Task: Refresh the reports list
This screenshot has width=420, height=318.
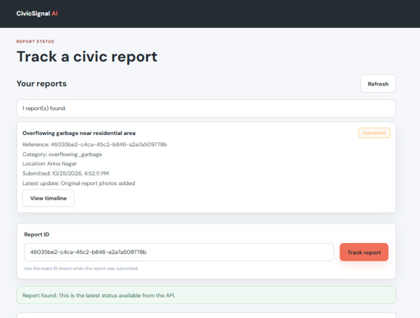Action: (x=378, y=84)
